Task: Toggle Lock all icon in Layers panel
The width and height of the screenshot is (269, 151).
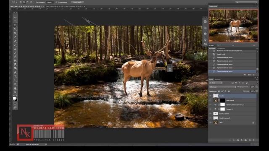Action: [229, 91]
